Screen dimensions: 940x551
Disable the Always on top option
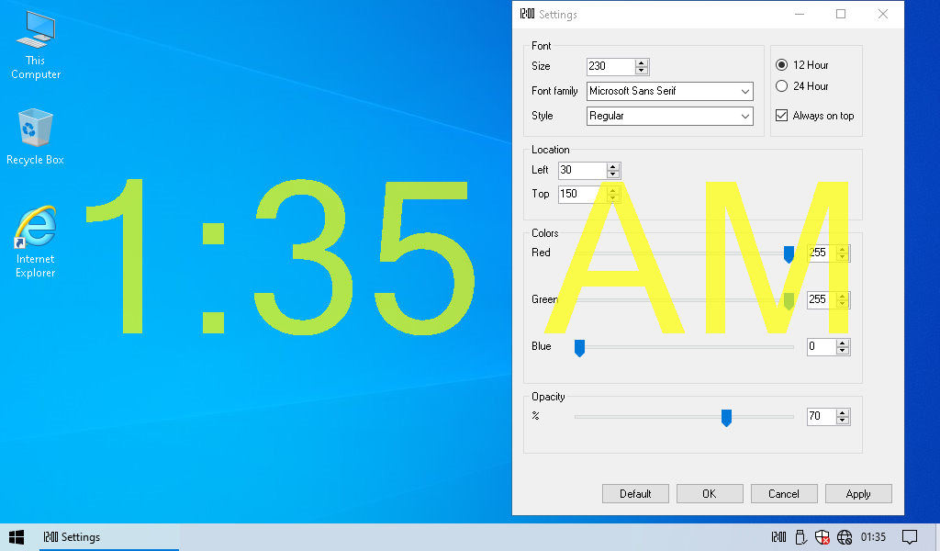[x=782, y=115]
